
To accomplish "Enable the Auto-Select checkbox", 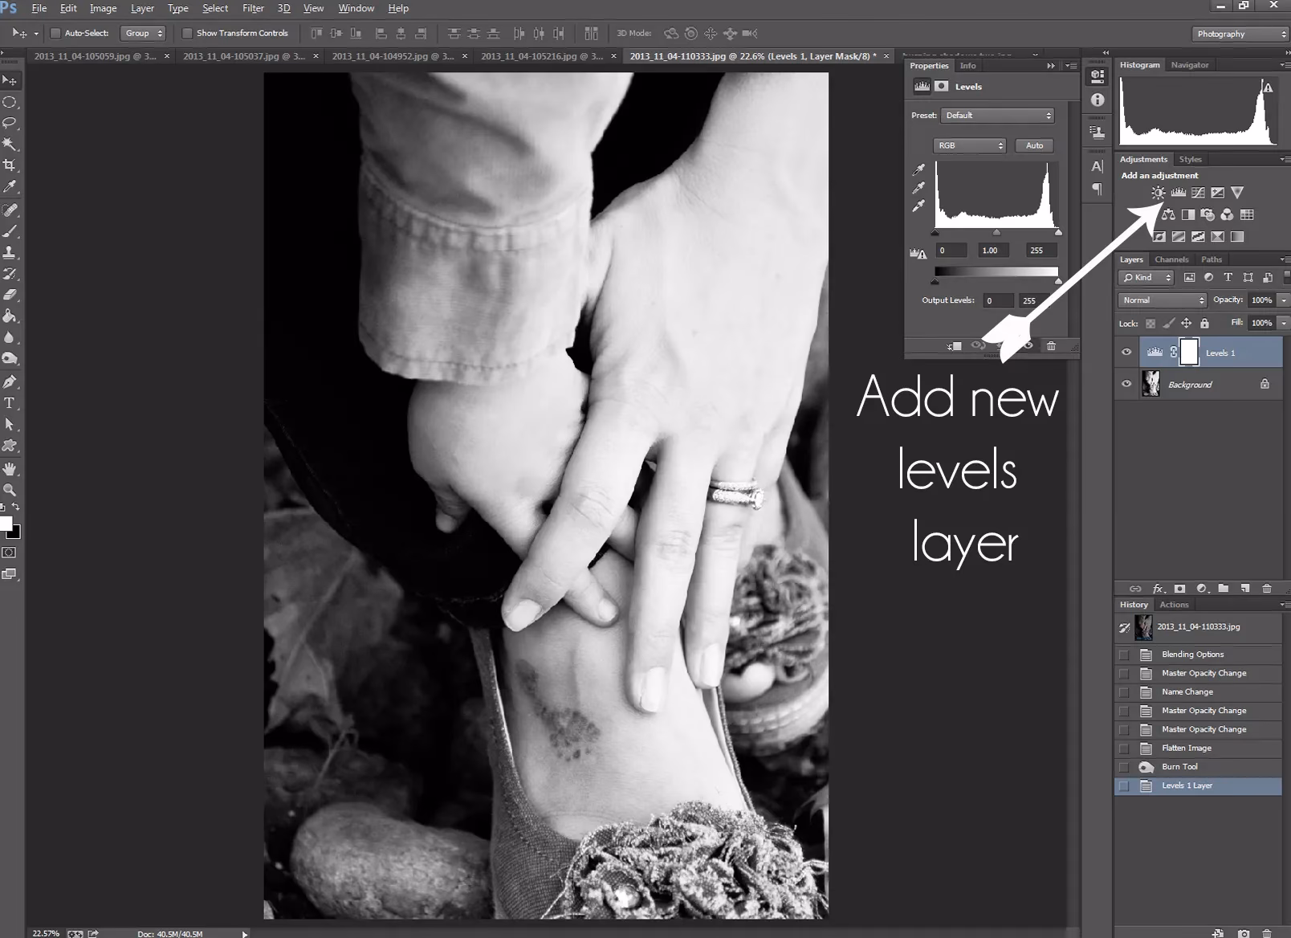I will [56, 33].
